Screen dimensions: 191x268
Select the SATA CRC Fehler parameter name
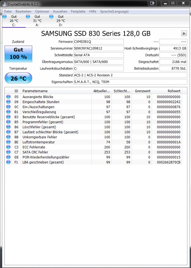tap(35, 152)
